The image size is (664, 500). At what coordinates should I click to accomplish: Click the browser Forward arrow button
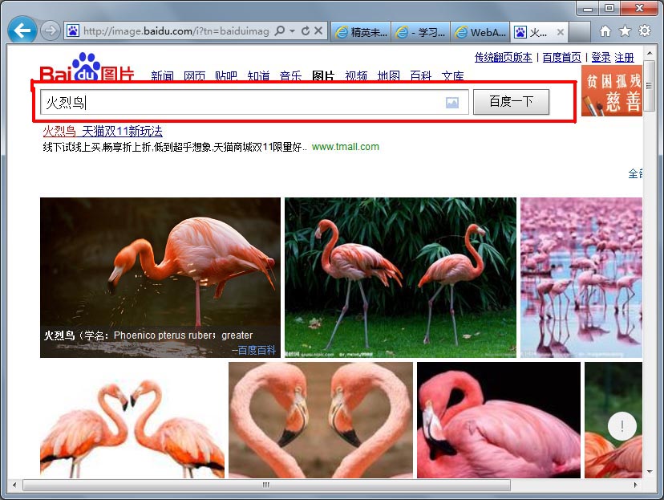click(x=50, y=31)
